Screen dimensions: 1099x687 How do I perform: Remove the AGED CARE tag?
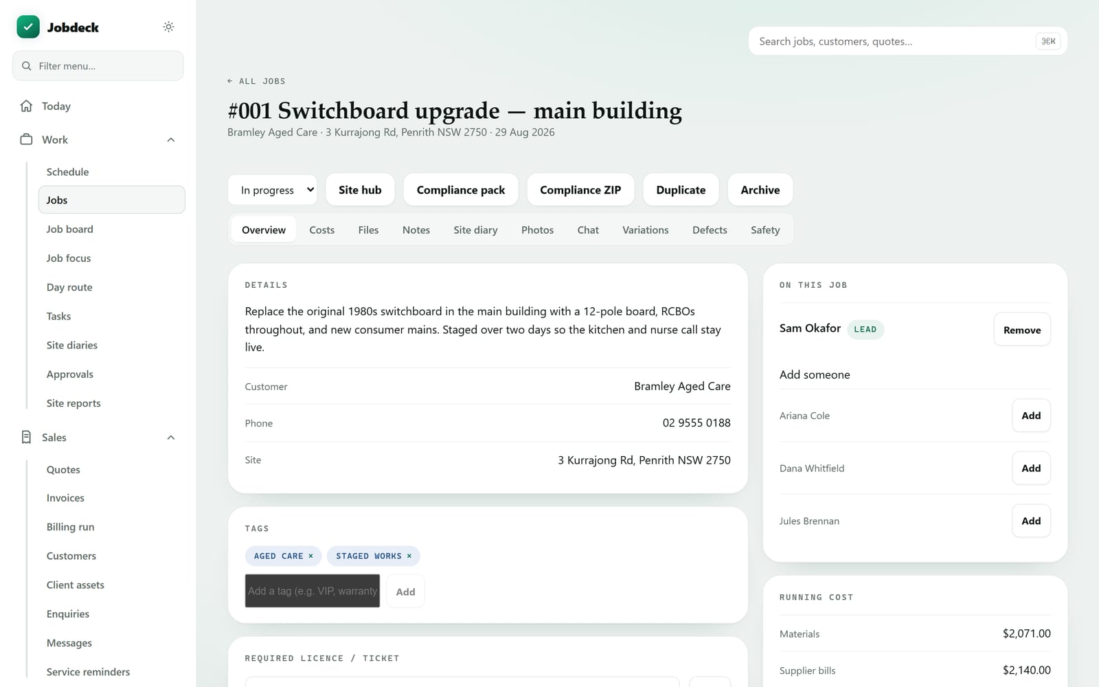pos(310,556)
